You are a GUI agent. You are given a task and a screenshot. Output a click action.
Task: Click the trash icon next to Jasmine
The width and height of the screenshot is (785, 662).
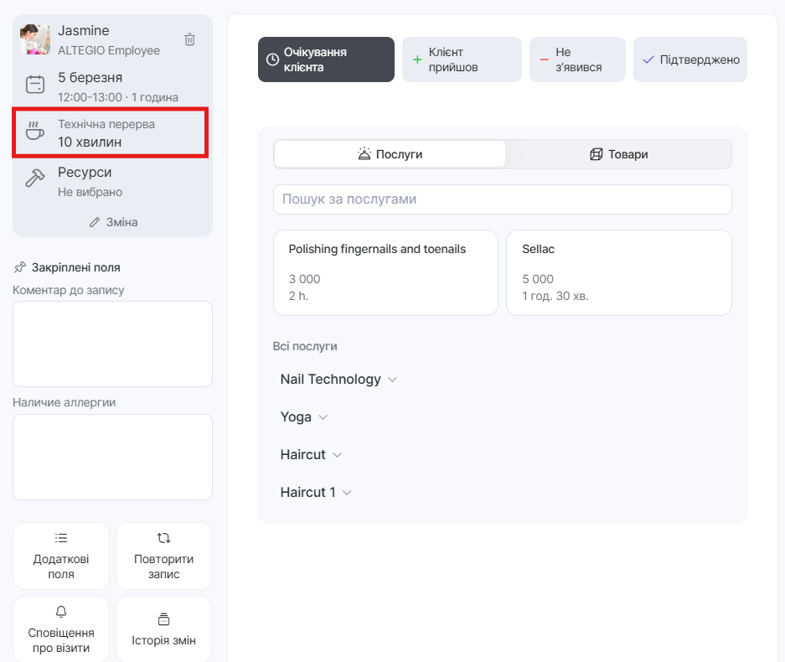click(189, 39)
